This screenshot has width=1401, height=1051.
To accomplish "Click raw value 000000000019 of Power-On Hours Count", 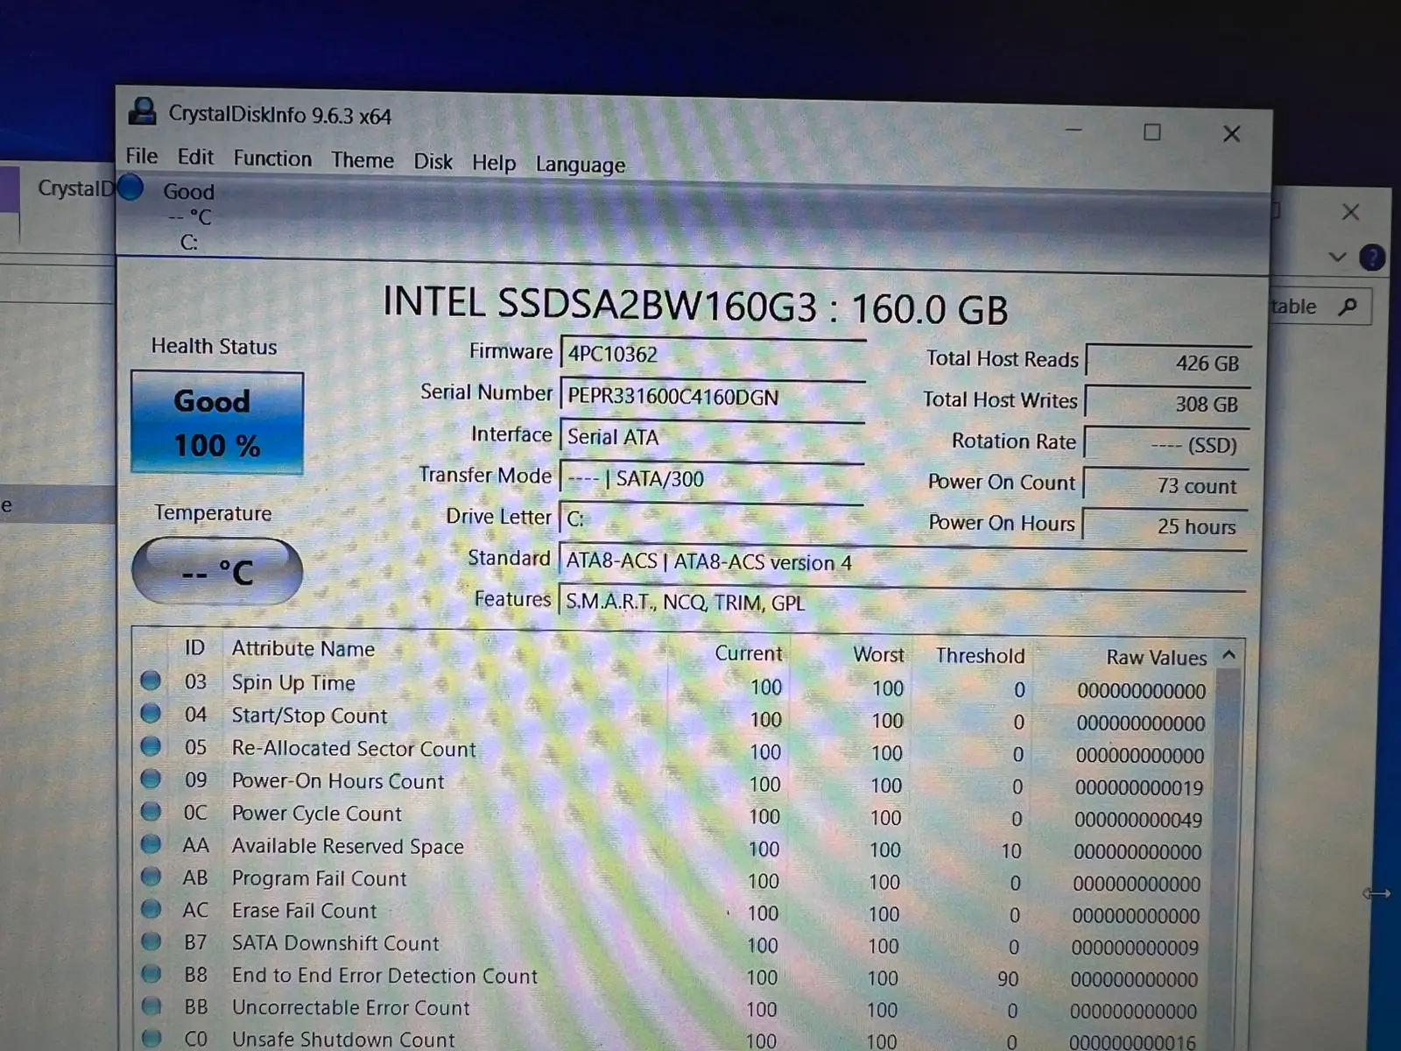I will point(1139,787).
